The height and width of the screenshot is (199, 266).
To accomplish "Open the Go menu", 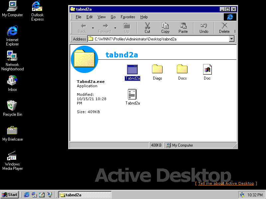I will pos(113,17).
